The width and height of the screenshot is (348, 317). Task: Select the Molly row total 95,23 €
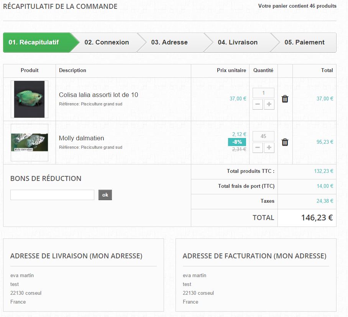click(x=325, y=142)
